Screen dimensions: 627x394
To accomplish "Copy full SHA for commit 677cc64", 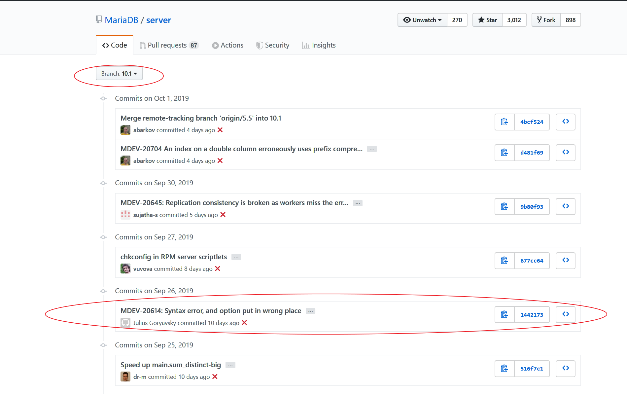I will [504, 261].
